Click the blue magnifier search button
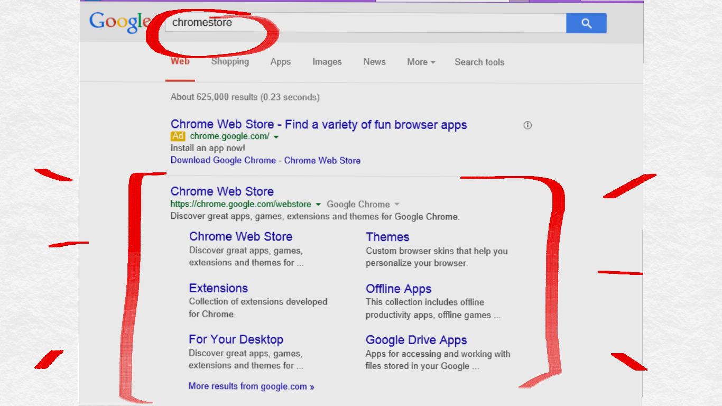Image resolution: width=722 pixels, height=406 pixels. (x=586, y=23)
